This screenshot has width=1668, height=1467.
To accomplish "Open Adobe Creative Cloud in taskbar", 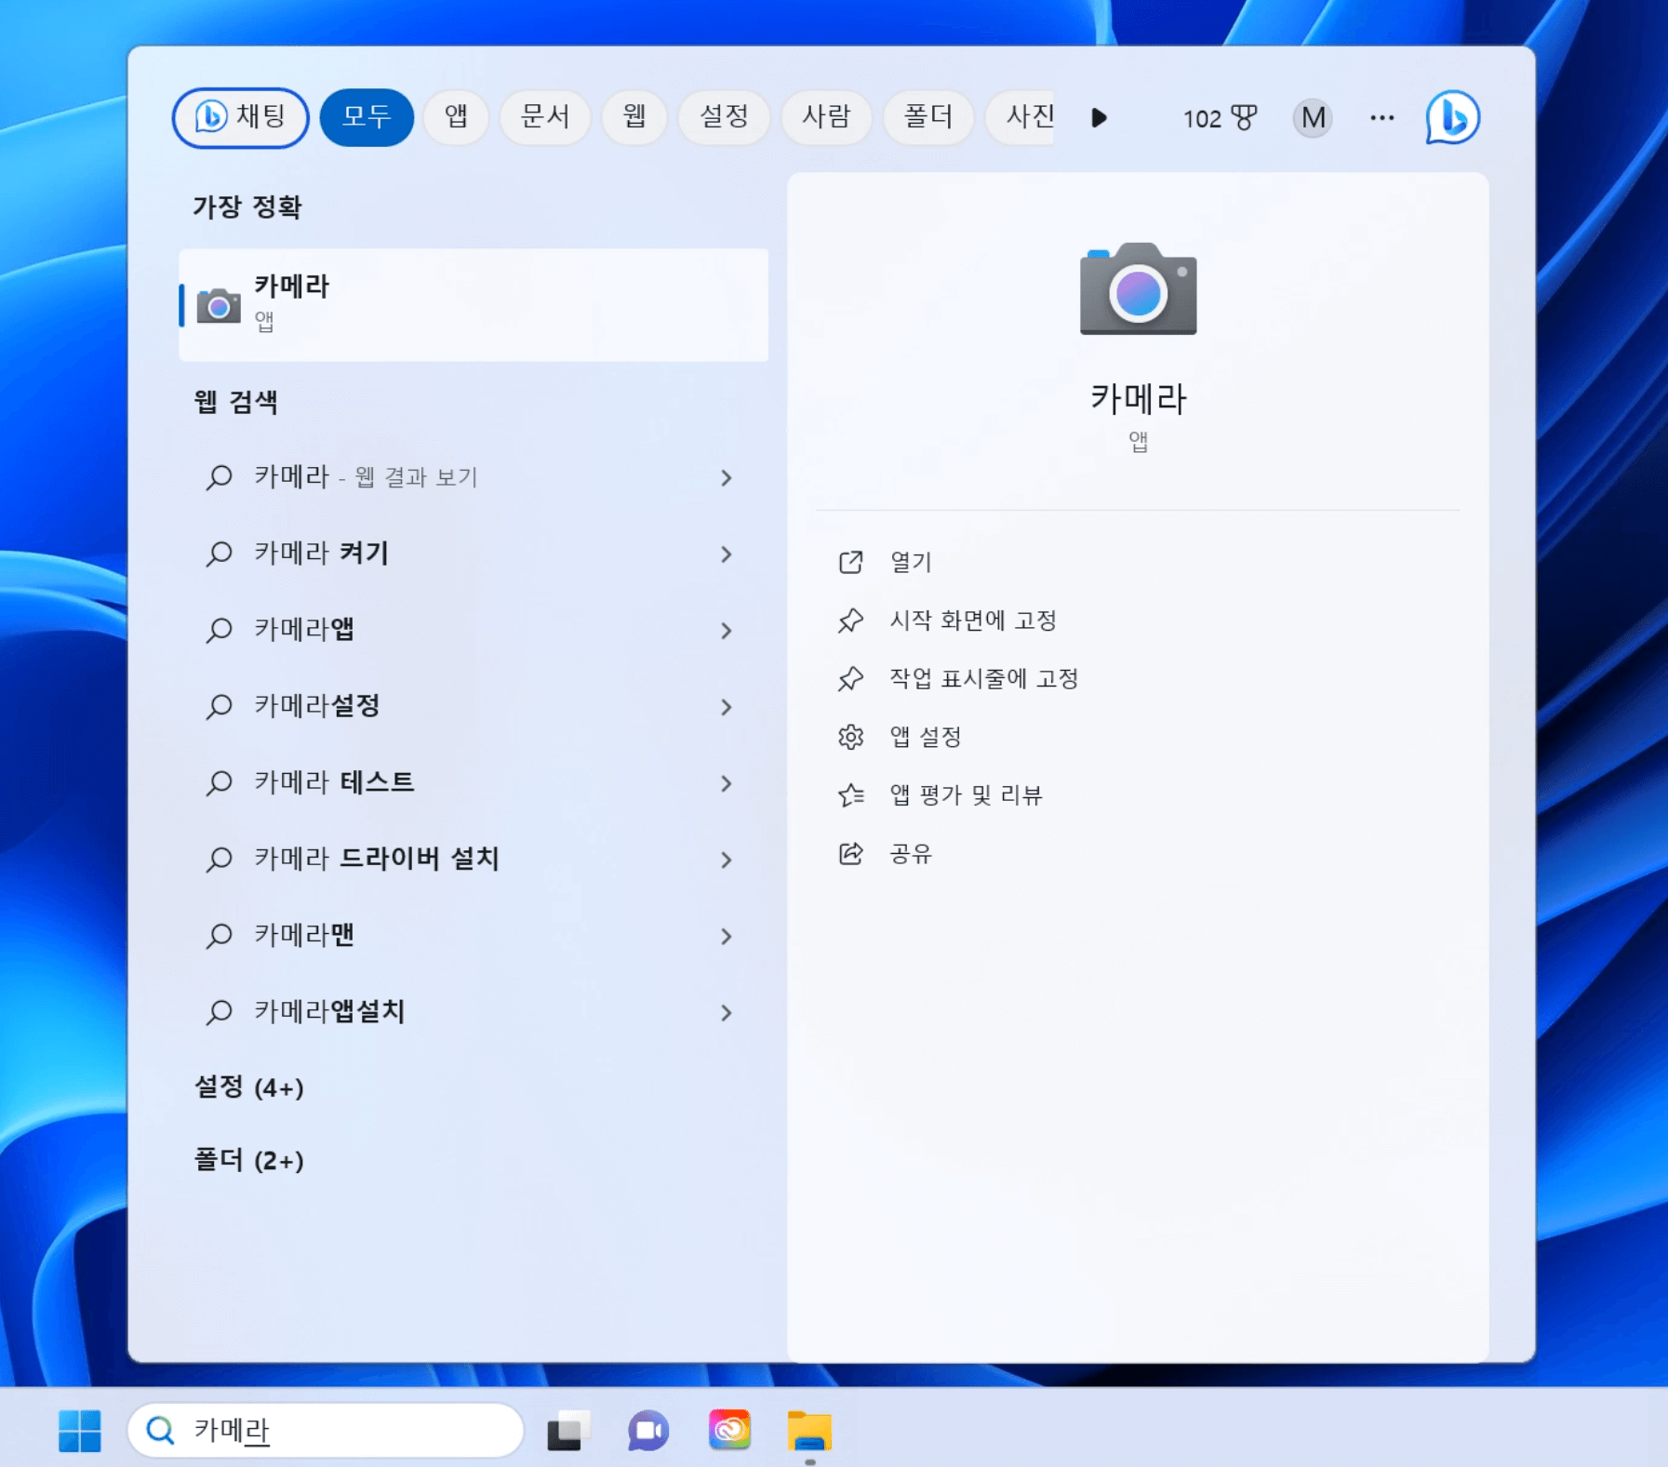I will (729, 1430).
